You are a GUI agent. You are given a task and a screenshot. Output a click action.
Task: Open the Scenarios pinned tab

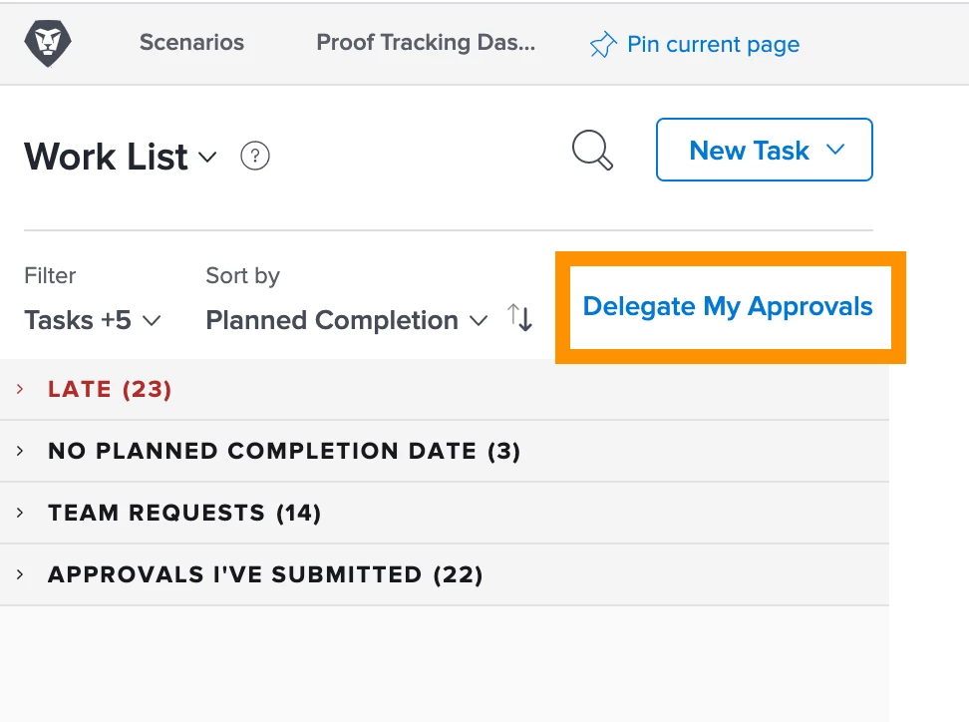point(191,42)
